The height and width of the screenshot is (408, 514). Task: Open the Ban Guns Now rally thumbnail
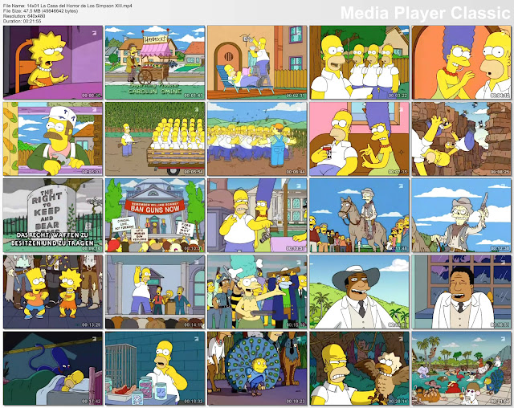[x=155, y=215]
